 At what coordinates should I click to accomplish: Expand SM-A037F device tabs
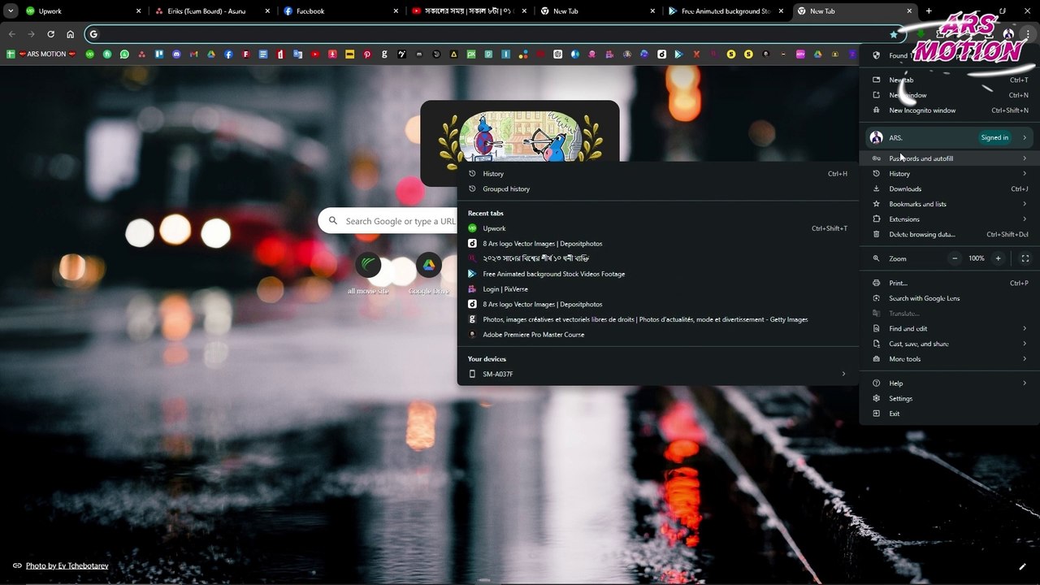coord(658,374)
